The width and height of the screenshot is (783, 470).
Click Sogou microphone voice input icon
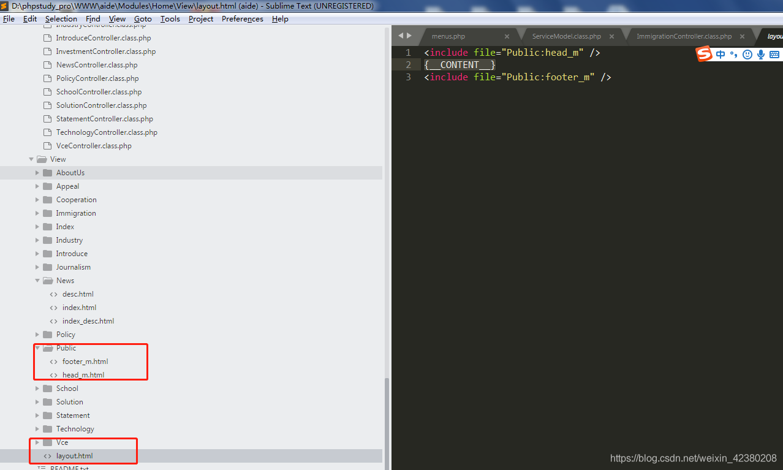(761, 55)
